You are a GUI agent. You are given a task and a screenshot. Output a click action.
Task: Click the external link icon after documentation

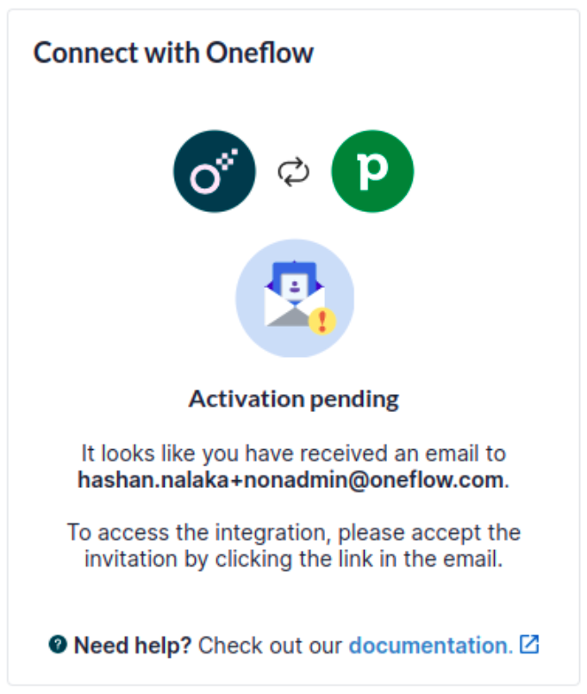point(529,643)
